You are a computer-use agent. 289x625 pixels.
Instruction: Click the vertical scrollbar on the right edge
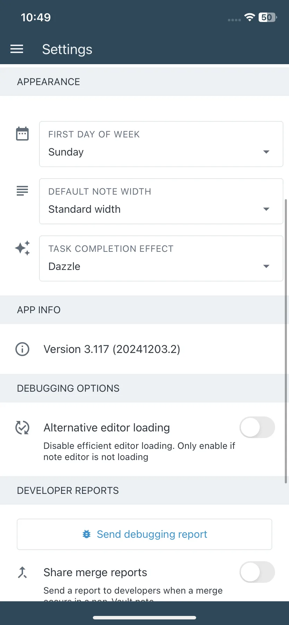coord(286,341)
